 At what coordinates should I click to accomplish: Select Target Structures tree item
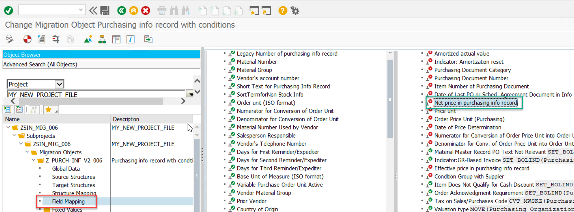(73, 185)
